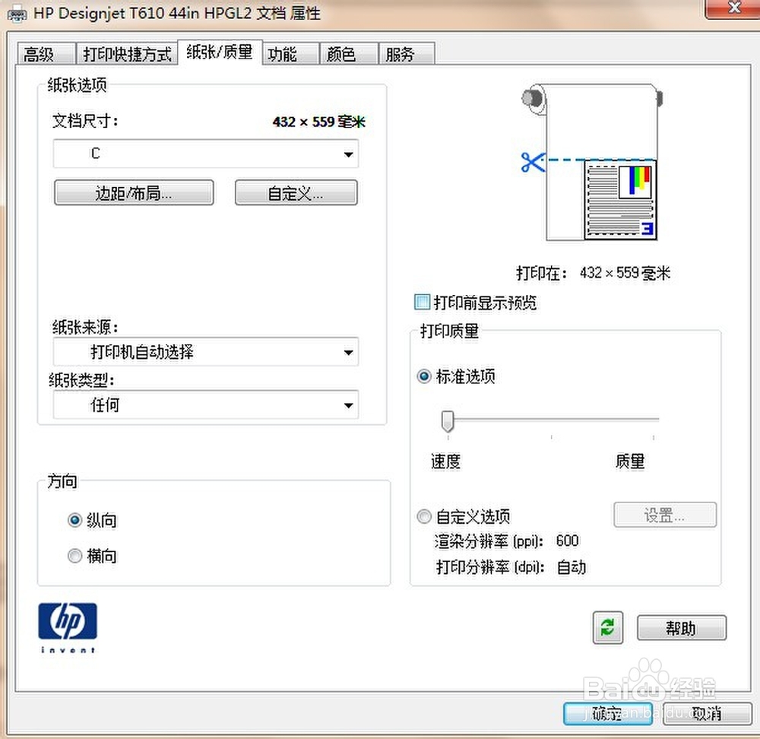
Task: Click the 取消 button
Action: pos(707,713)
